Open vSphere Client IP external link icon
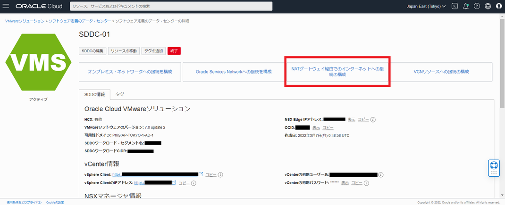Image resolution: width=505 pixels, height=205 pixels. [x=174, y=182]
